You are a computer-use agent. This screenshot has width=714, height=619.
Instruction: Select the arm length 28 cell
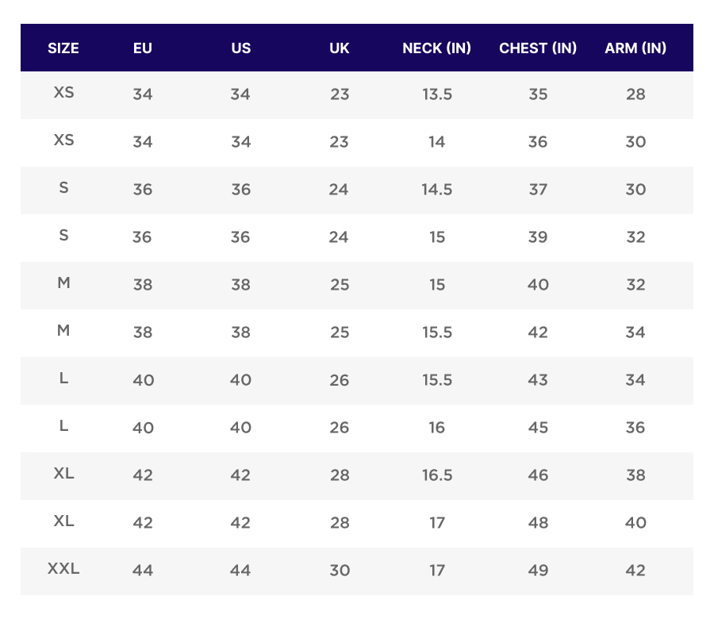click(635, 94)
